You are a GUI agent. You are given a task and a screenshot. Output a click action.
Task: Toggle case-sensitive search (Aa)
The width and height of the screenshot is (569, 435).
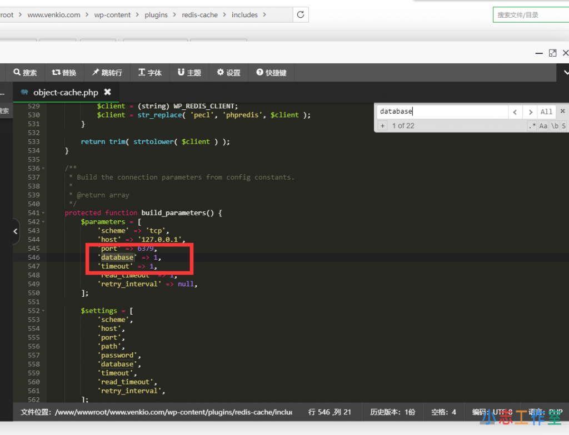(543, 126)
